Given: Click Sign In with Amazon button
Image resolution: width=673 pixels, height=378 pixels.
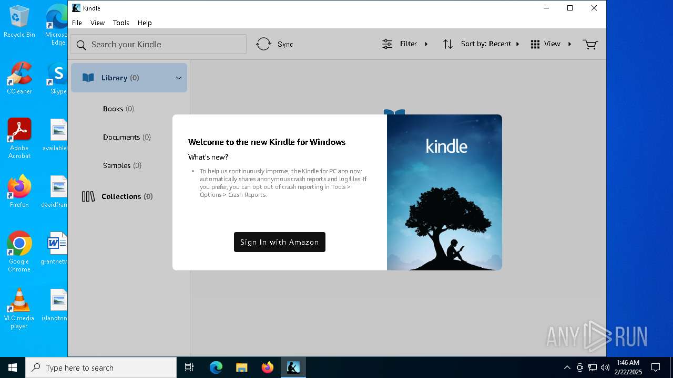Looking at the screenshot, I should coord(280,242).
